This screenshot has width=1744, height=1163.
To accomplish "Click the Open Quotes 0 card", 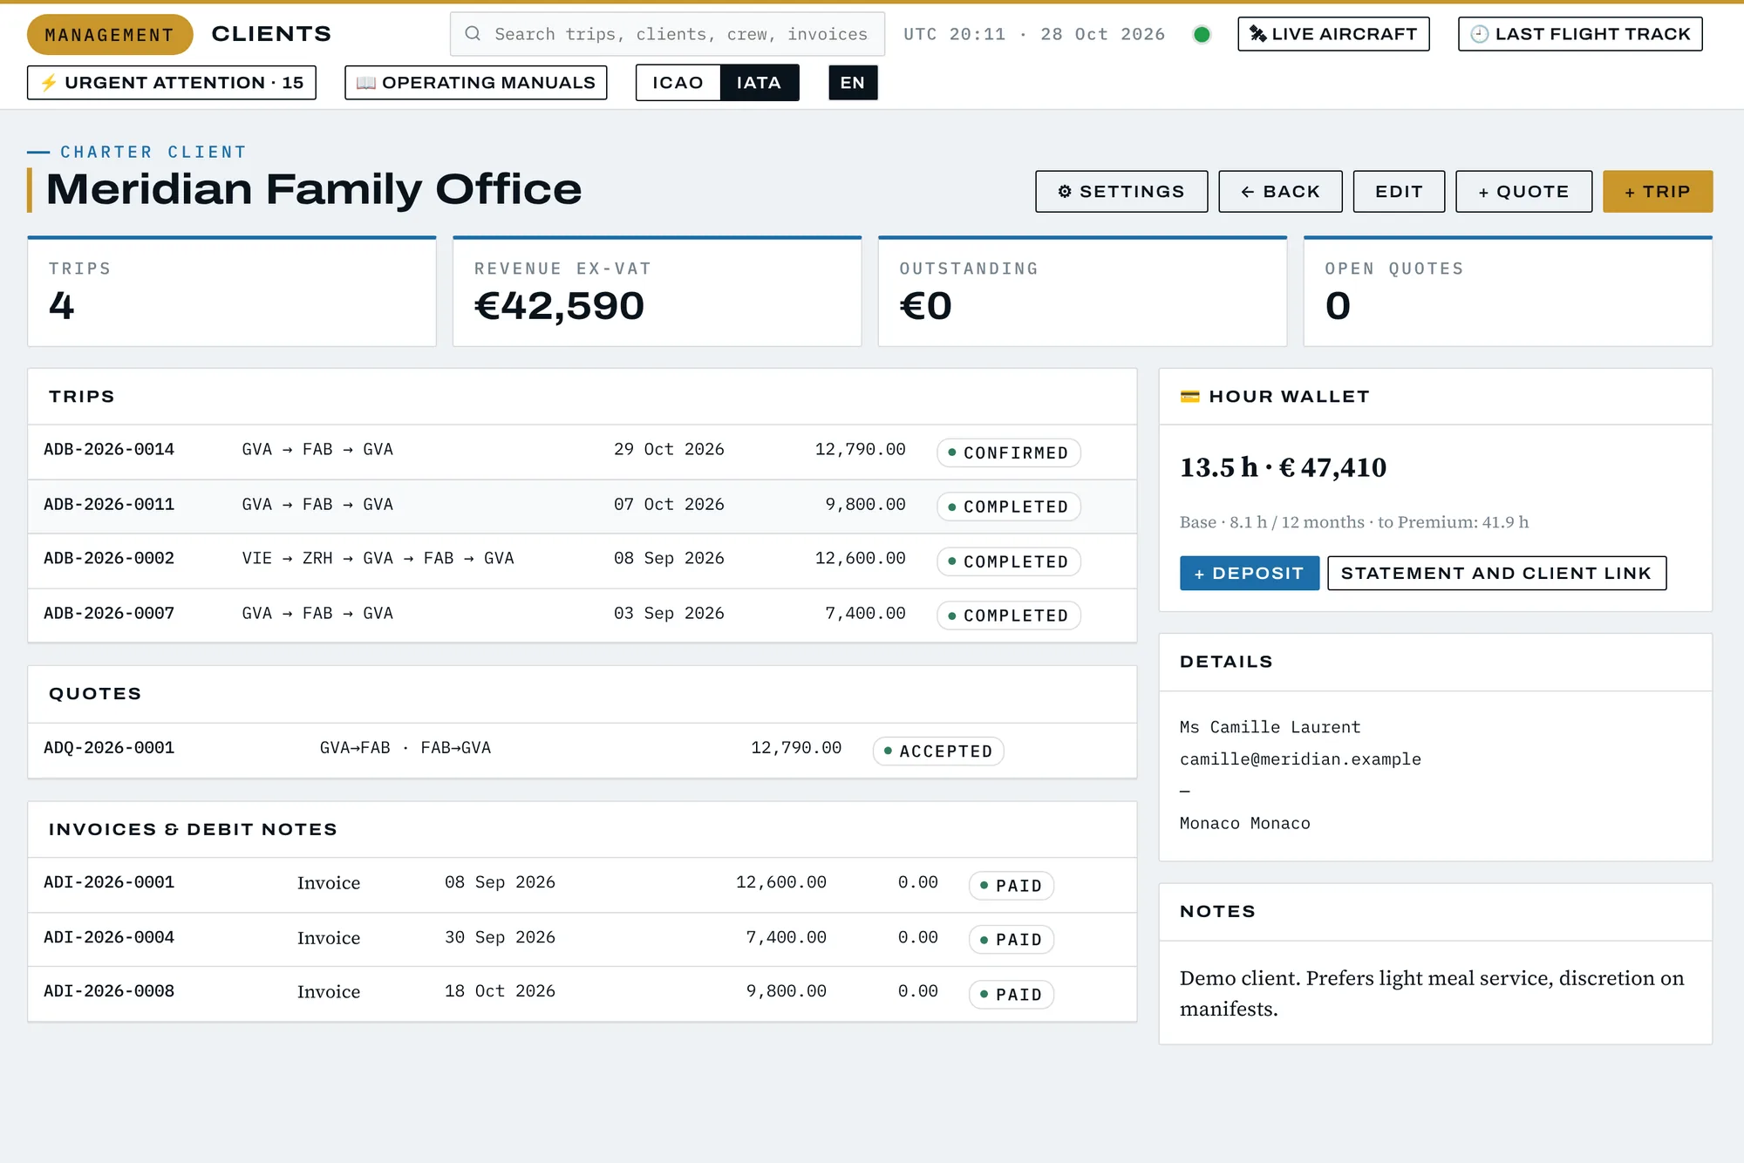I will [1508, 292].
